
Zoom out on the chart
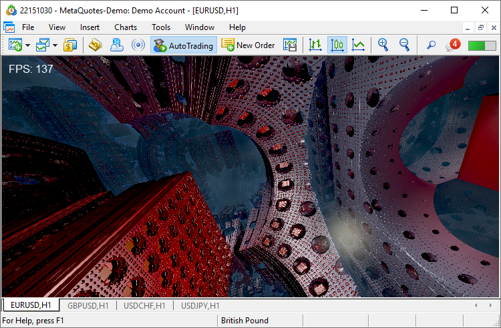click(404, 45)
